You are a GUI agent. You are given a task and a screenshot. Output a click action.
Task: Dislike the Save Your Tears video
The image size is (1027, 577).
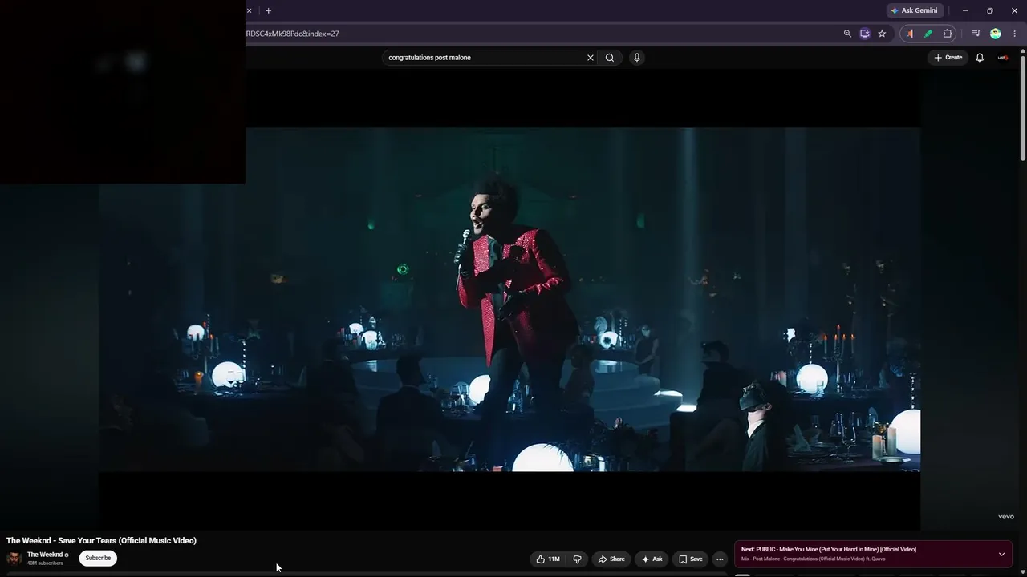tap(577, 559)
